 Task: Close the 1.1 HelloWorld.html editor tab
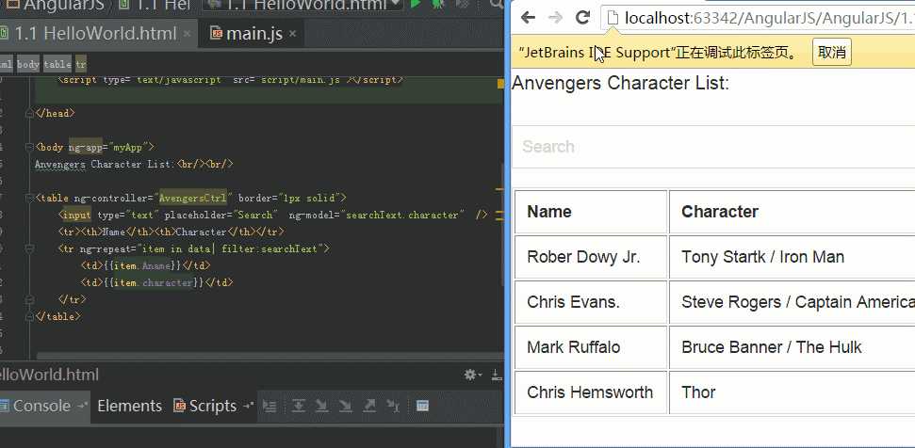[187, 34]
